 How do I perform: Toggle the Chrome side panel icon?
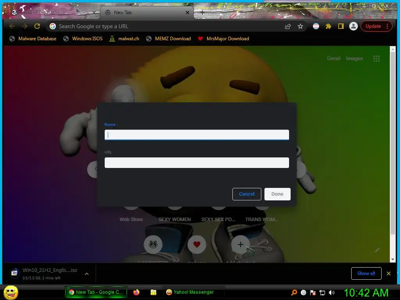click(x=341, y=26)
